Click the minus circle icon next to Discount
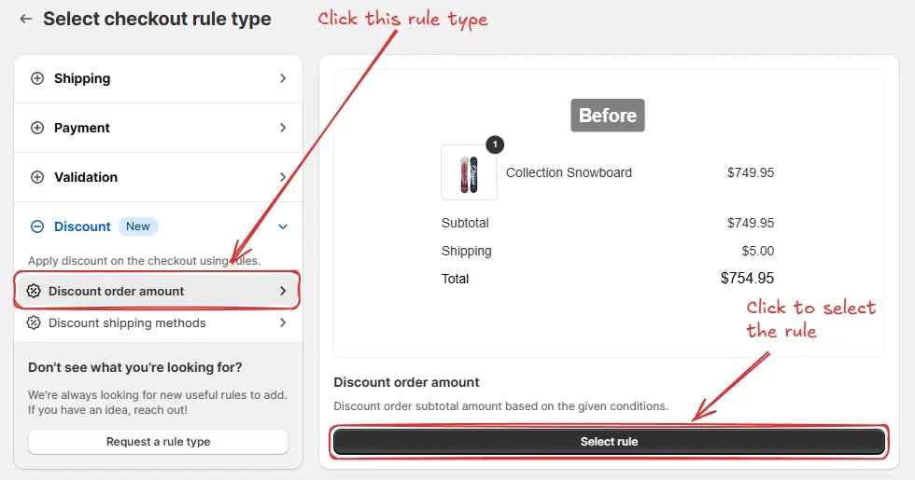915x480 pixels. [37, 226]
